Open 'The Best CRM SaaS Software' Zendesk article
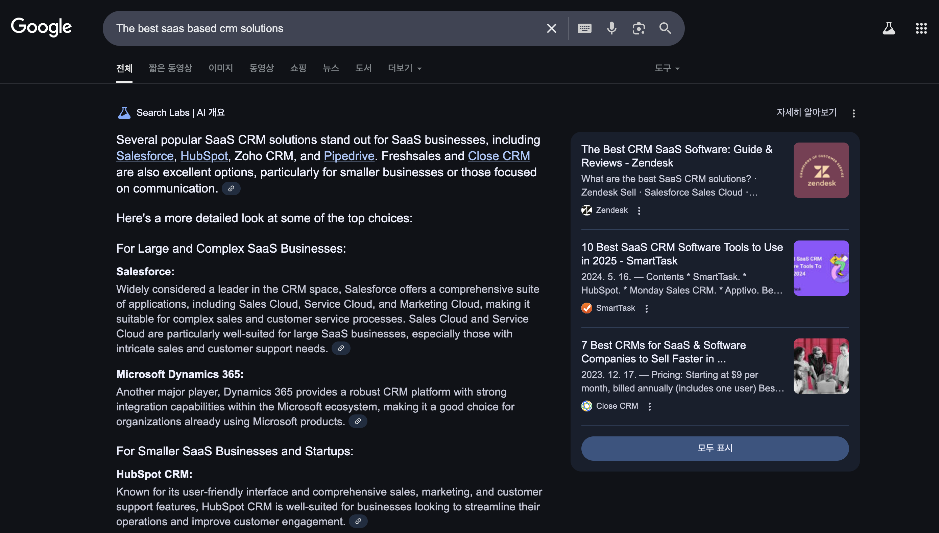This screenshot has height=533, width=939. tap(677, 156)
